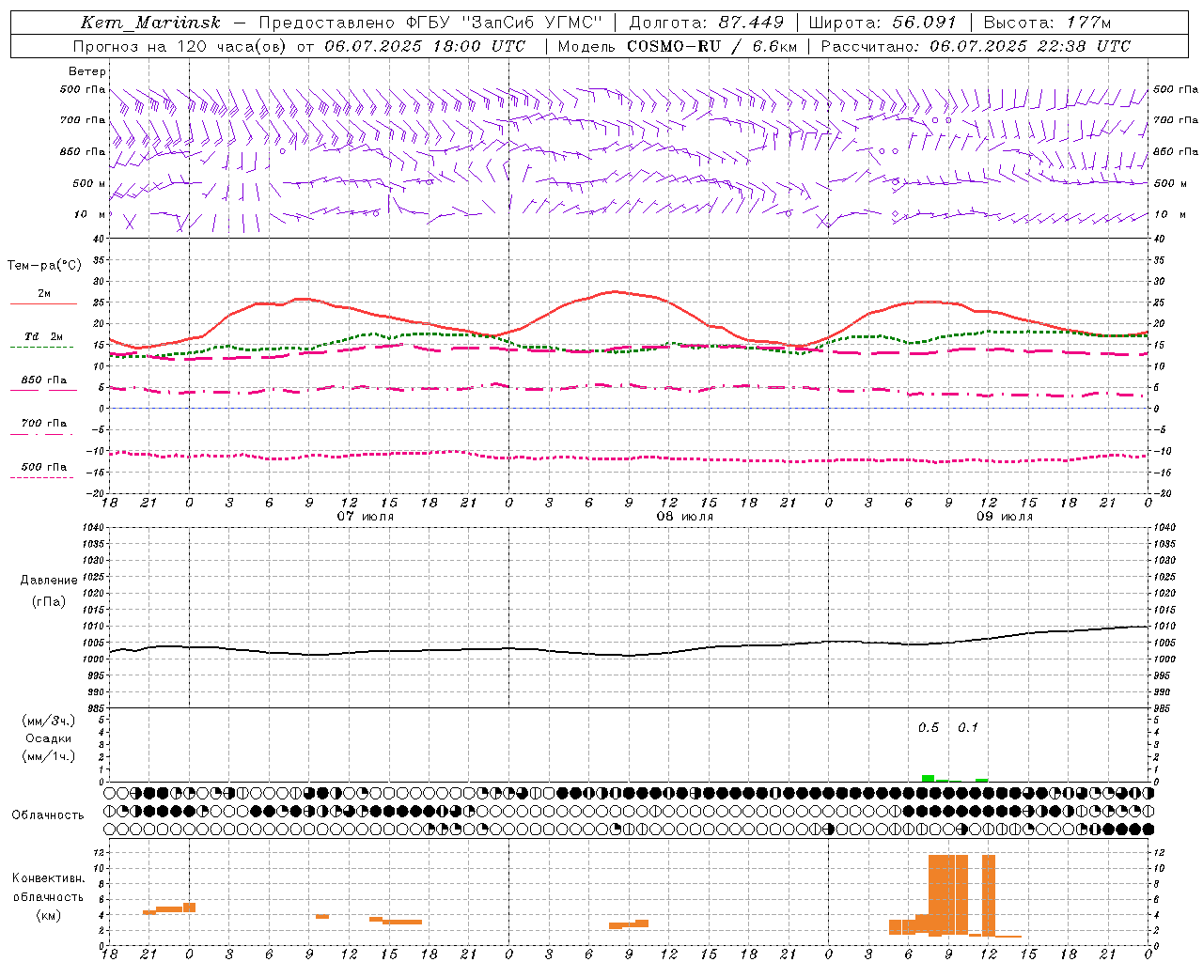Click the Ветер panel label

(x=87, y=71)
